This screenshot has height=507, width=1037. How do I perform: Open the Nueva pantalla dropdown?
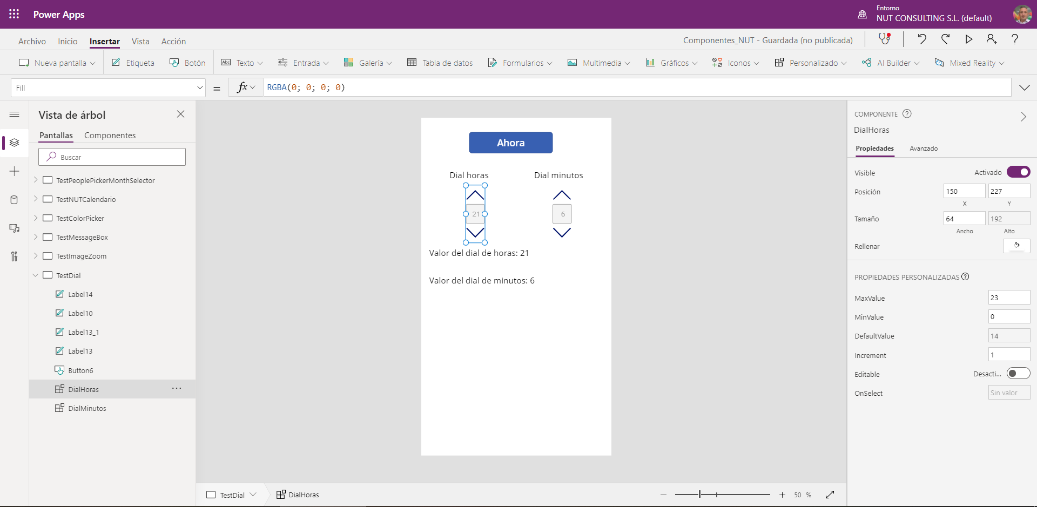[x=57, y=63]
